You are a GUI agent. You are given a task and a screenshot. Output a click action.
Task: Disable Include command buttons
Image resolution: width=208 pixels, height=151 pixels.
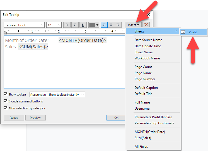coord(6,102)
